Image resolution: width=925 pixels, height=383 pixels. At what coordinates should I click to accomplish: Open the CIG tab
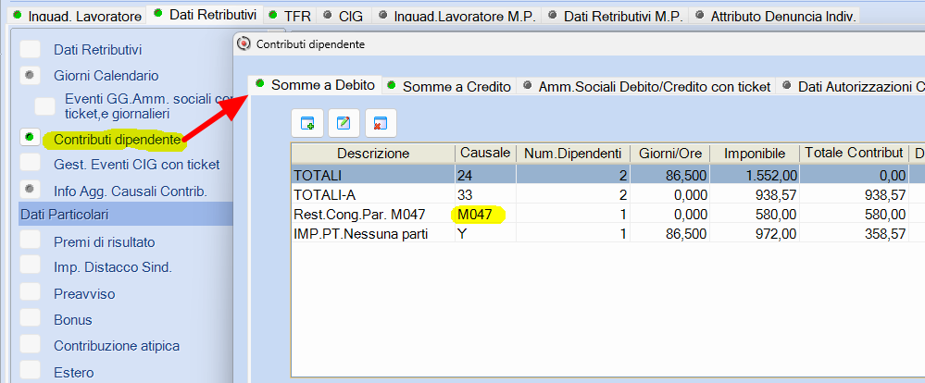344,16
